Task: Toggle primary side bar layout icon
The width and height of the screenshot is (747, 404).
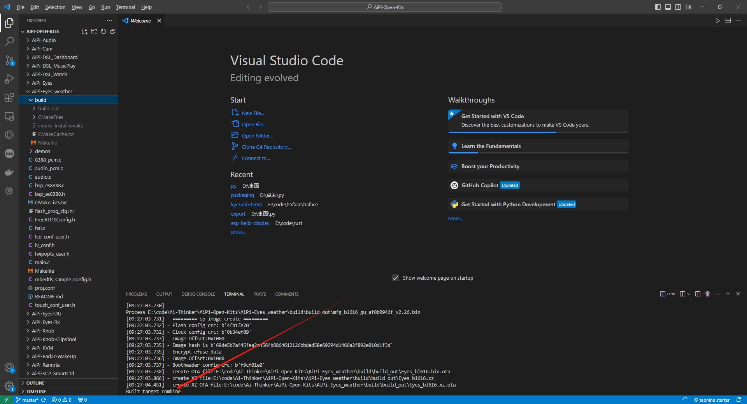Action: tap(658, 7)
